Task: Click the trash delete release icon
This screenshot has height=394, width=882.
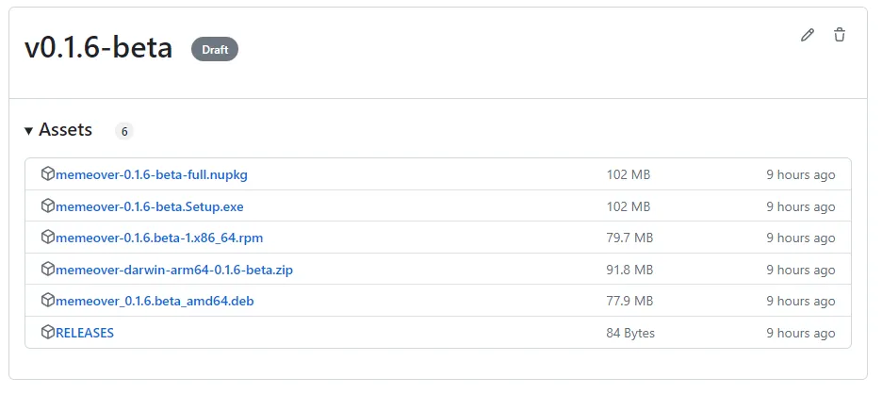Action: [x=840, y=35]
